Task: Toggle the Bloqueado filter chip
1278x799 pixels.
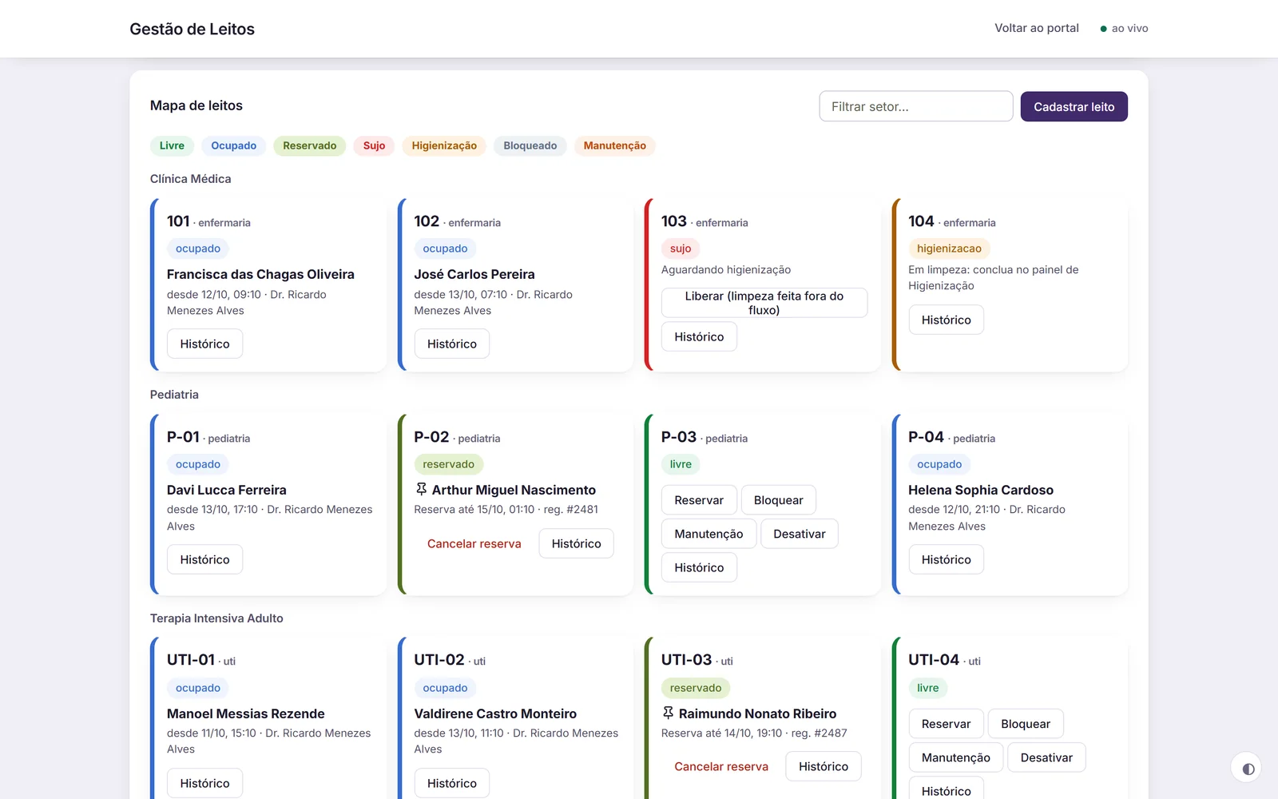Action: pyautogui.click(x=530, y=145)
